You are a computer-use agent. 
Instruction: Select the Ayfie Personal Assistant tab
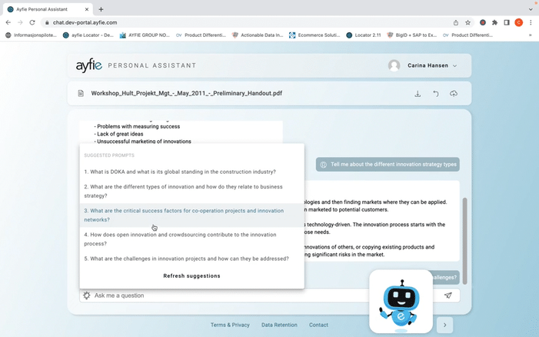pos(48,9)
